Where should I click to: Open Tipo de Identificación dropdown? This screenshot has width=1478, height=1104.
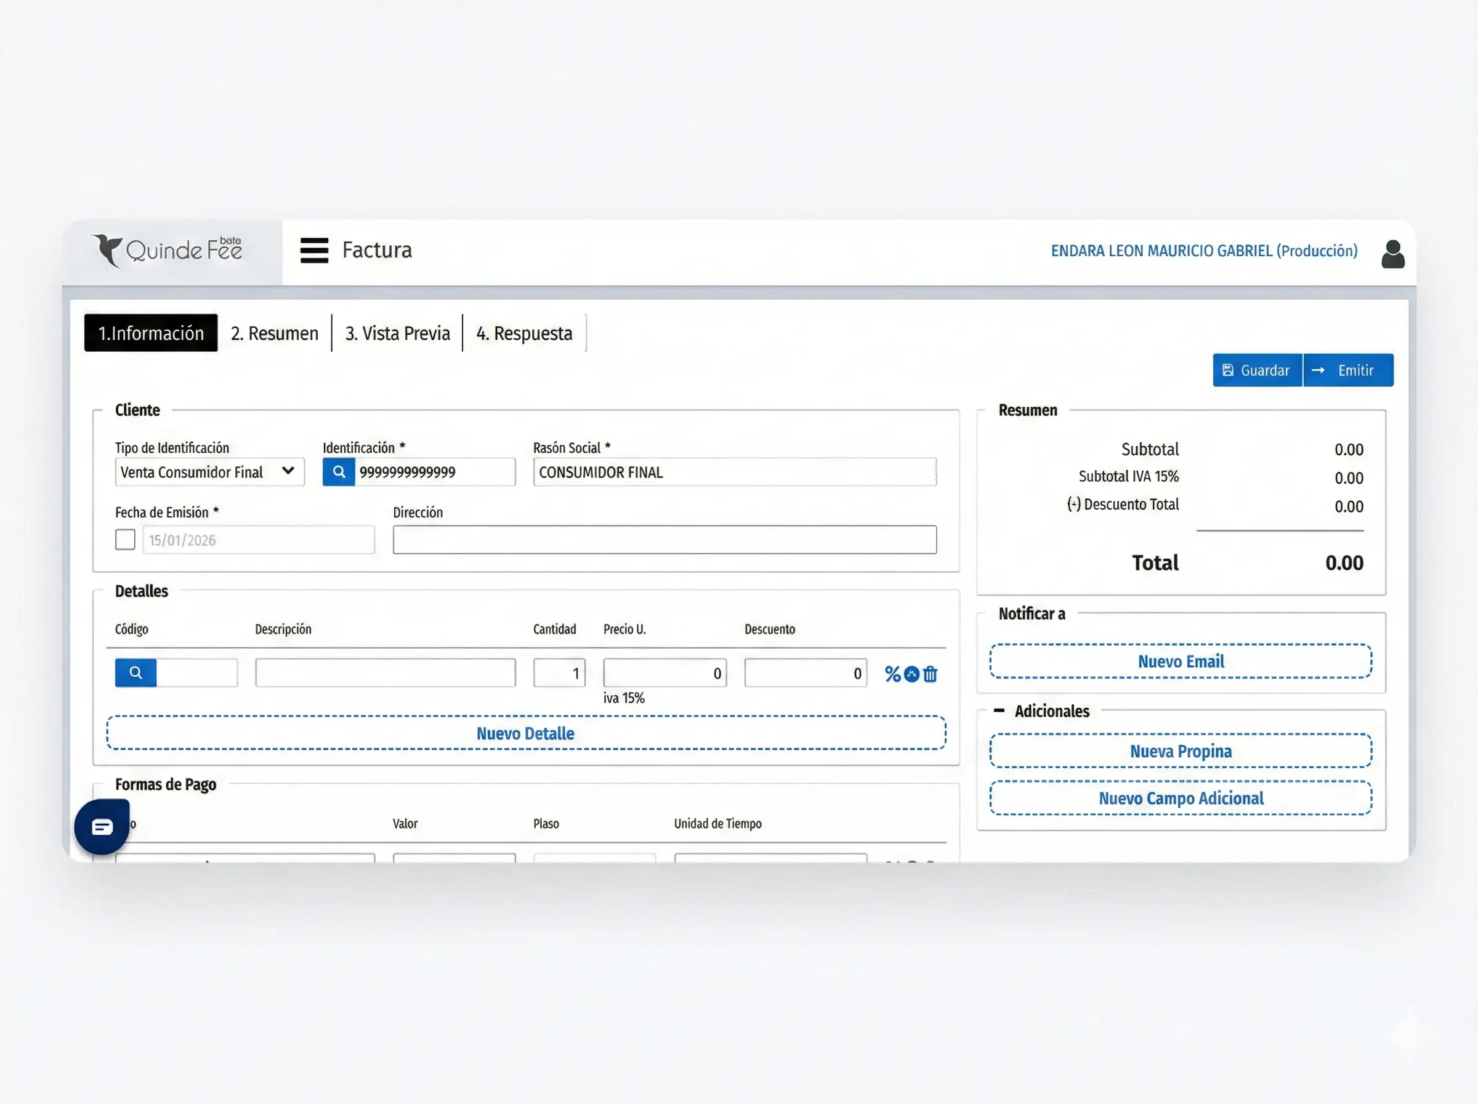click(x=210, y=472)
